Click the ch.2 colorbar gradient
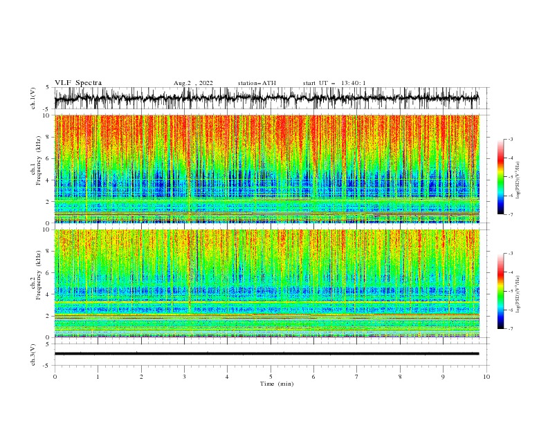 [500, 291]
